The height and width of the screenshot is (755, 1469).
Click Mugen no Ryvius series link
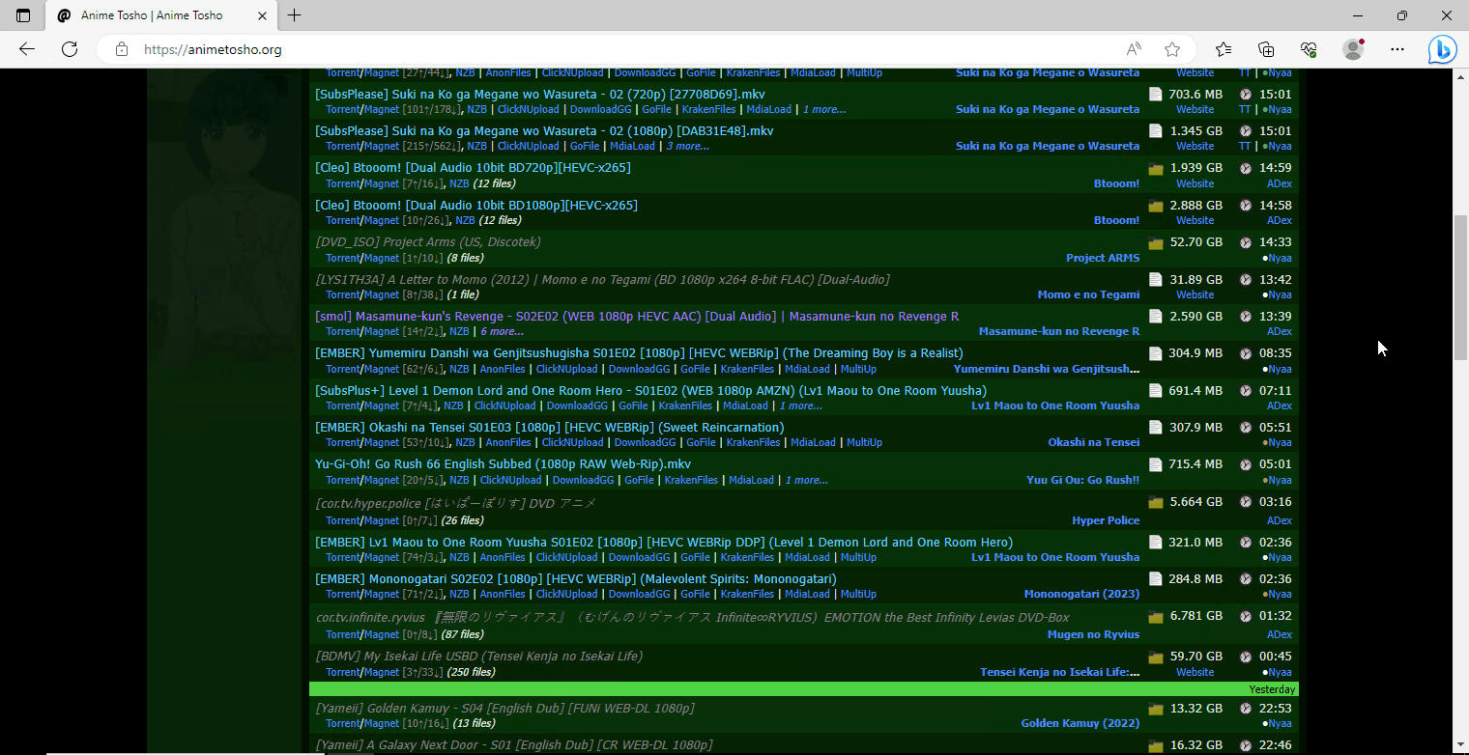click(x=1093, y=635)
